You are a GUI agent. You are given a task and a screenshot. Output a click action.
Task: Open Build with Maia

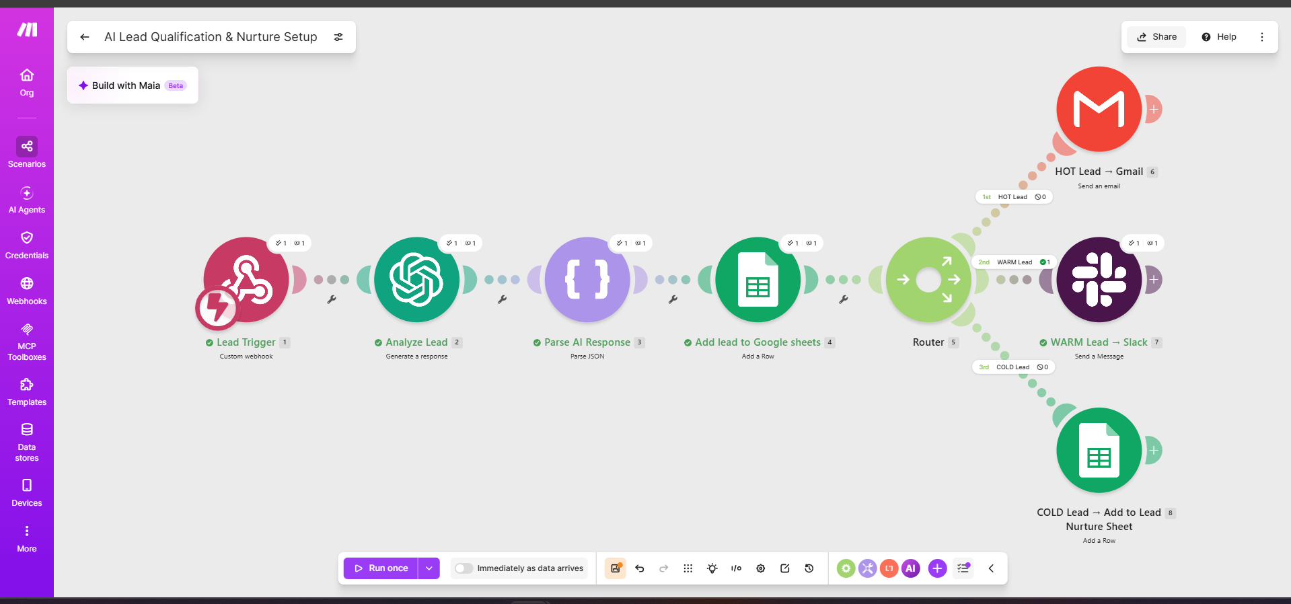(133, 85)
